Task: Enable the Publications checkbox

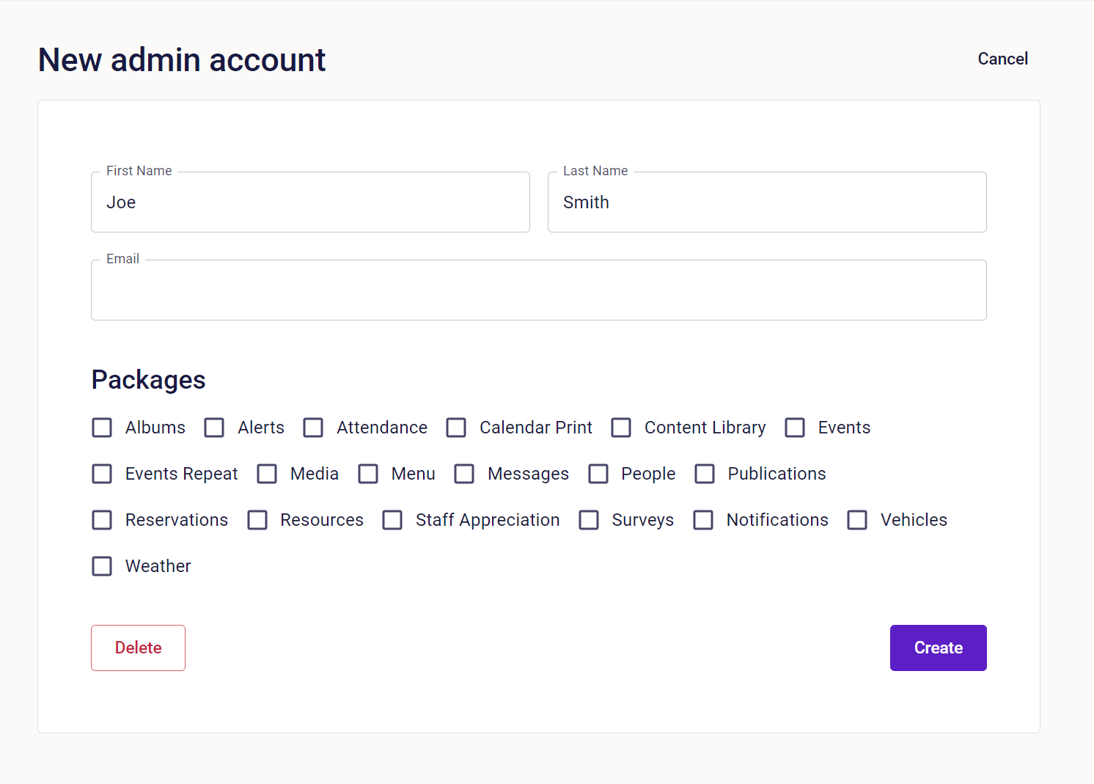Action: [705, 474]
